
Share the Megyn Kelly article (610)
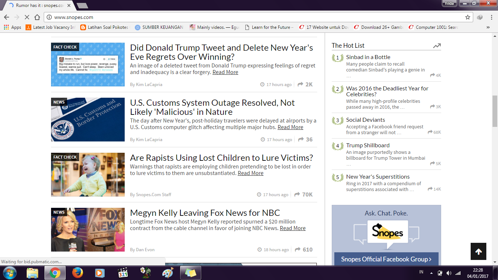click(304, 250)
